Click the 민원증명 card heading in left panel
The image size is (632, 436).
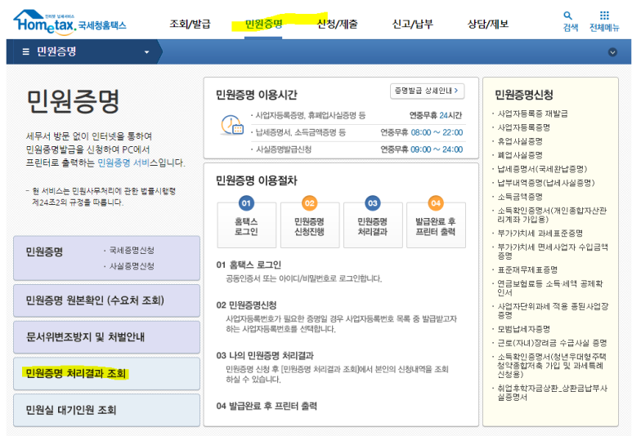44,252
